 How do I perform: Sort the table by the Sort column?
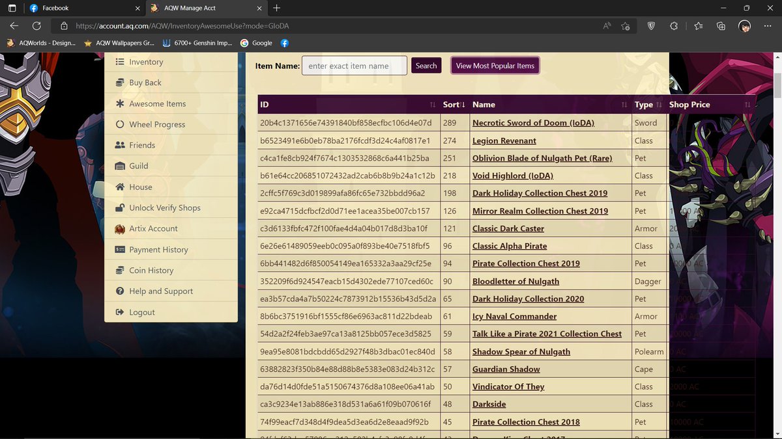click(454, 105)
